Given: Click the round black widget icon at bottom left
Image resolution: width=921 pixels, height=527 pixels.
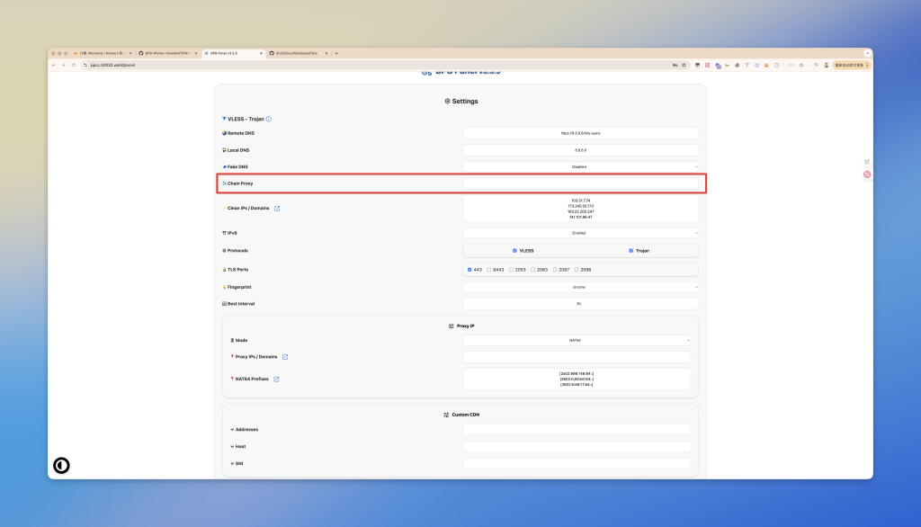Looking at the screenshot, I should 61,465.
